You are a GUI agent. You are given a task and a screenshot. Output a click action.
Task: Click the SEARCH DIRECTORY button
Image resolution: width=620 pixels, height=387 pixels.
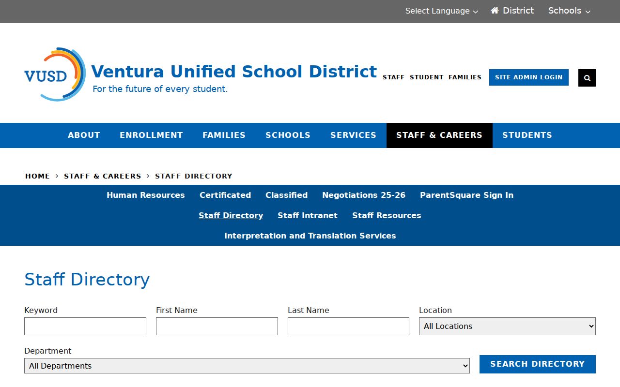(x=538, y=364)
